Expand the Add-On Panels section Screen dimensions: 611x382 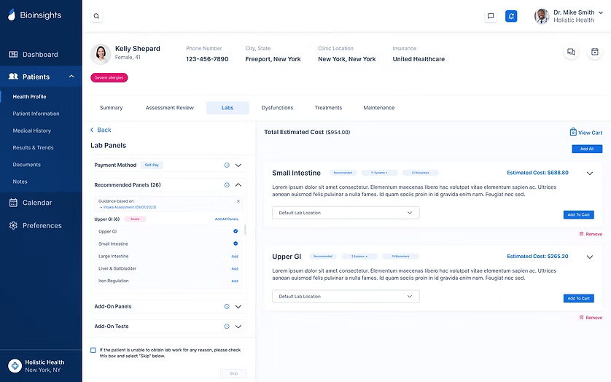238,307
